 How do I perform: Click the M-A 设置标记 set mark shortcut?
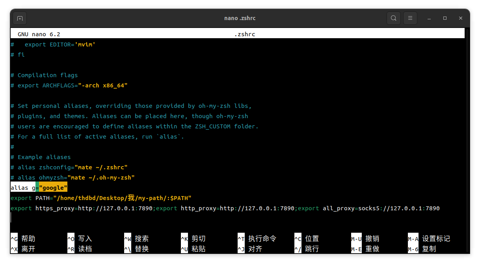click(429, 239)
